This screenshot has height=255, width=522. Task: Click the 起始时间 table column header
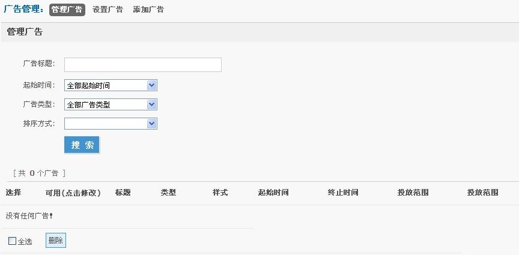(273, 193)
